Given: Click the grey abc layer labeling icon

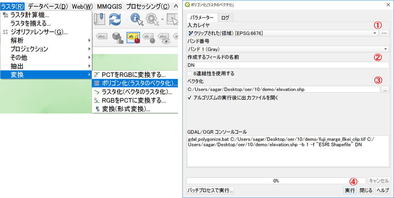Looking at the screenshot, I should (101, 37).
